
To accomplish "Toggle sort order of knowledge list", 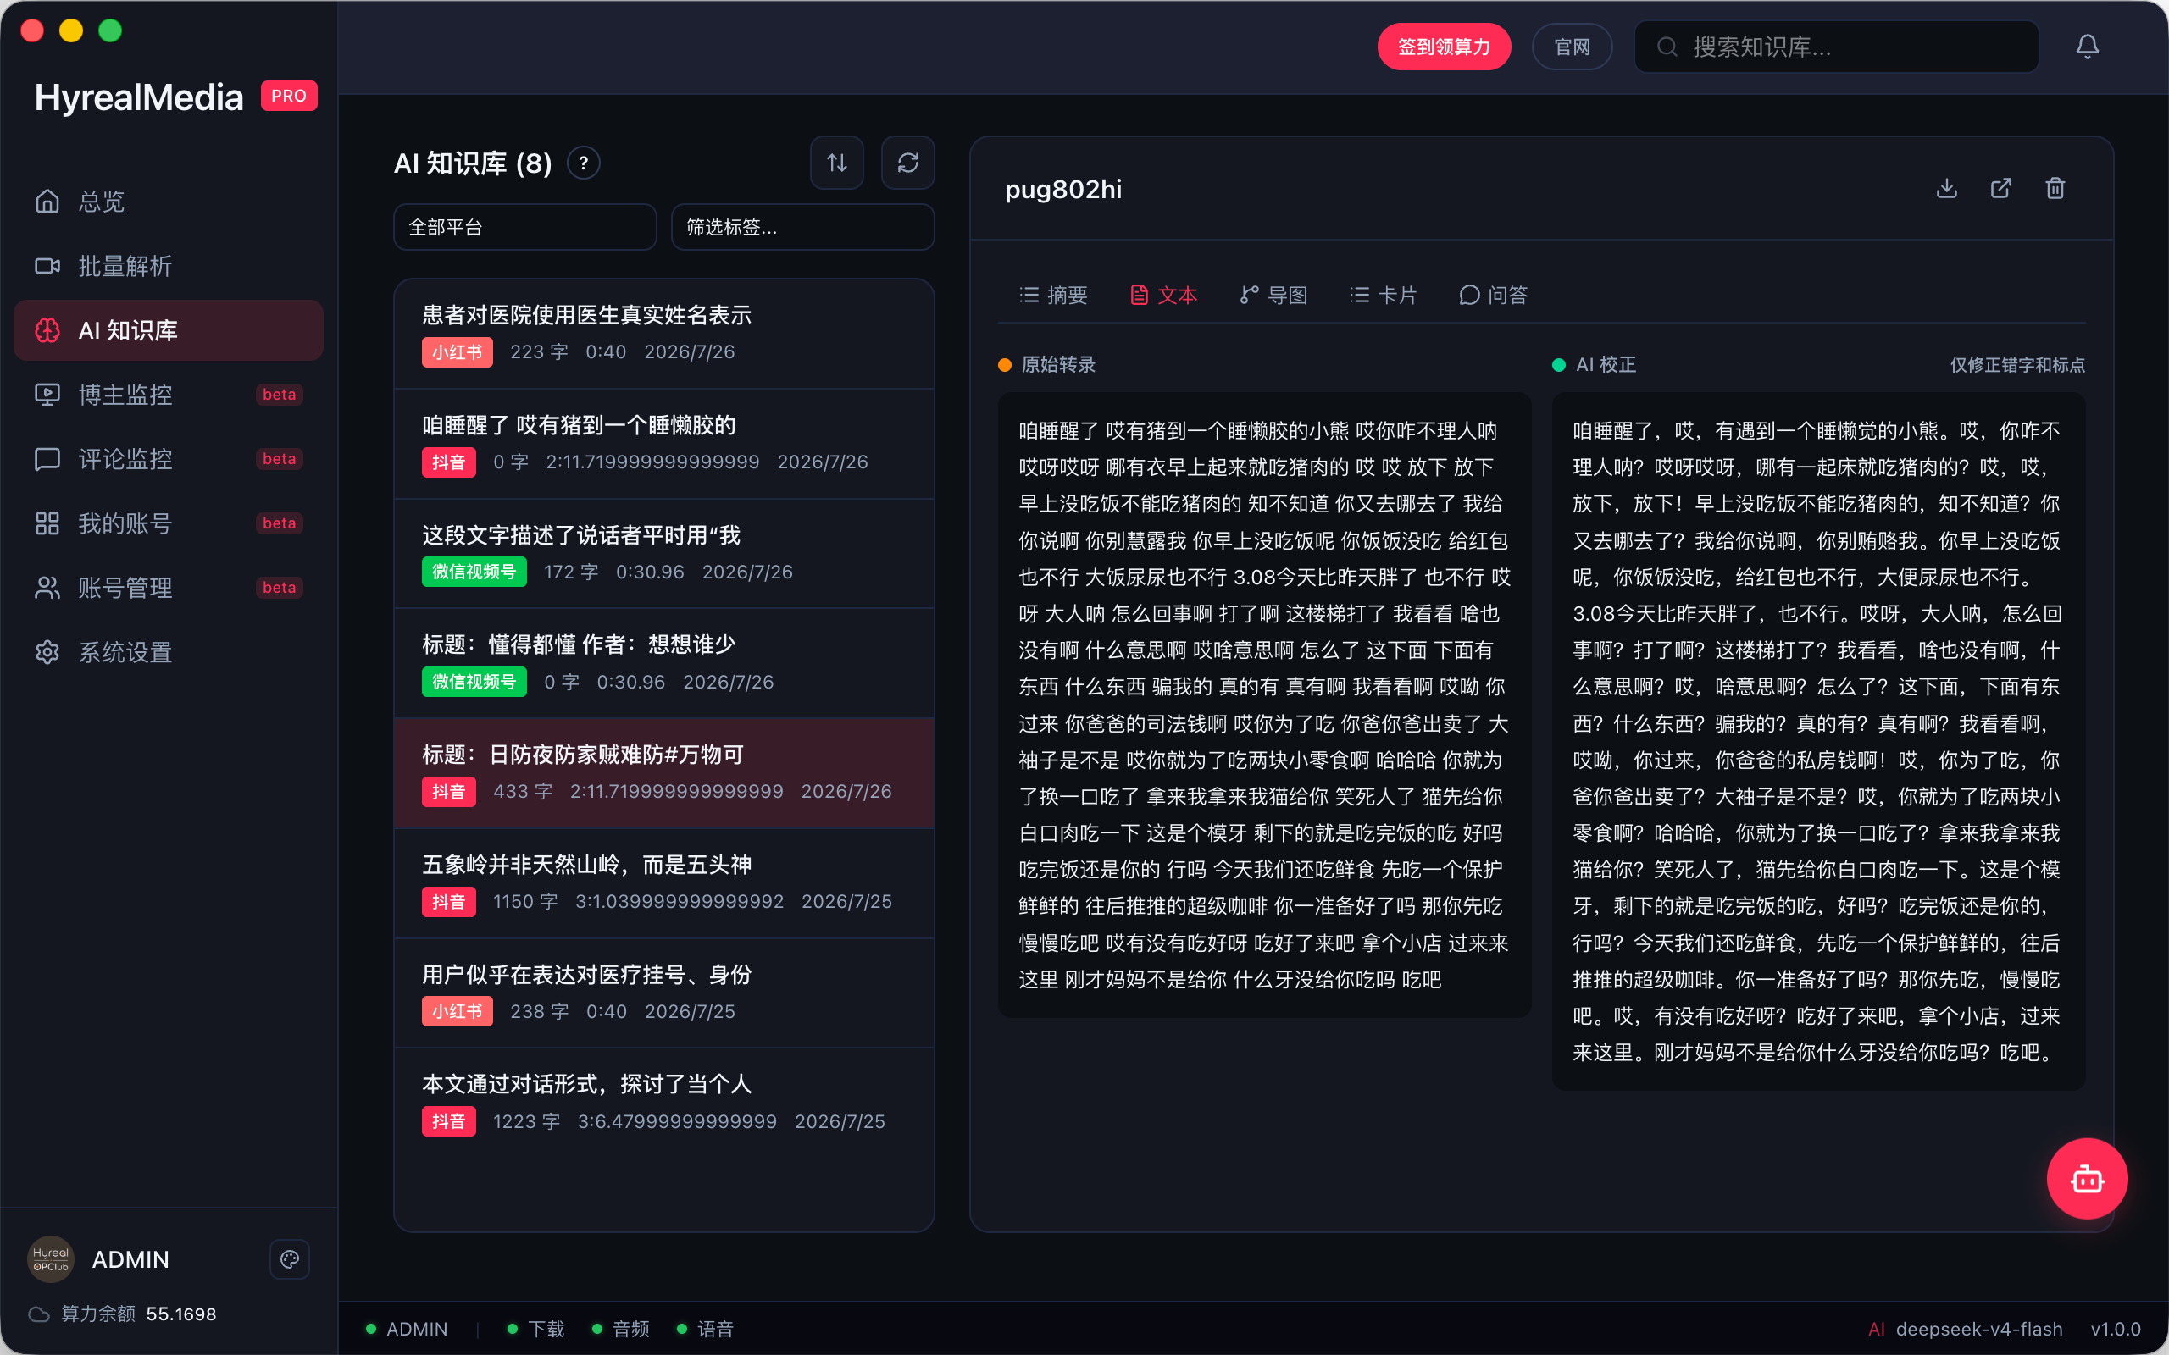I will [837, 163].
